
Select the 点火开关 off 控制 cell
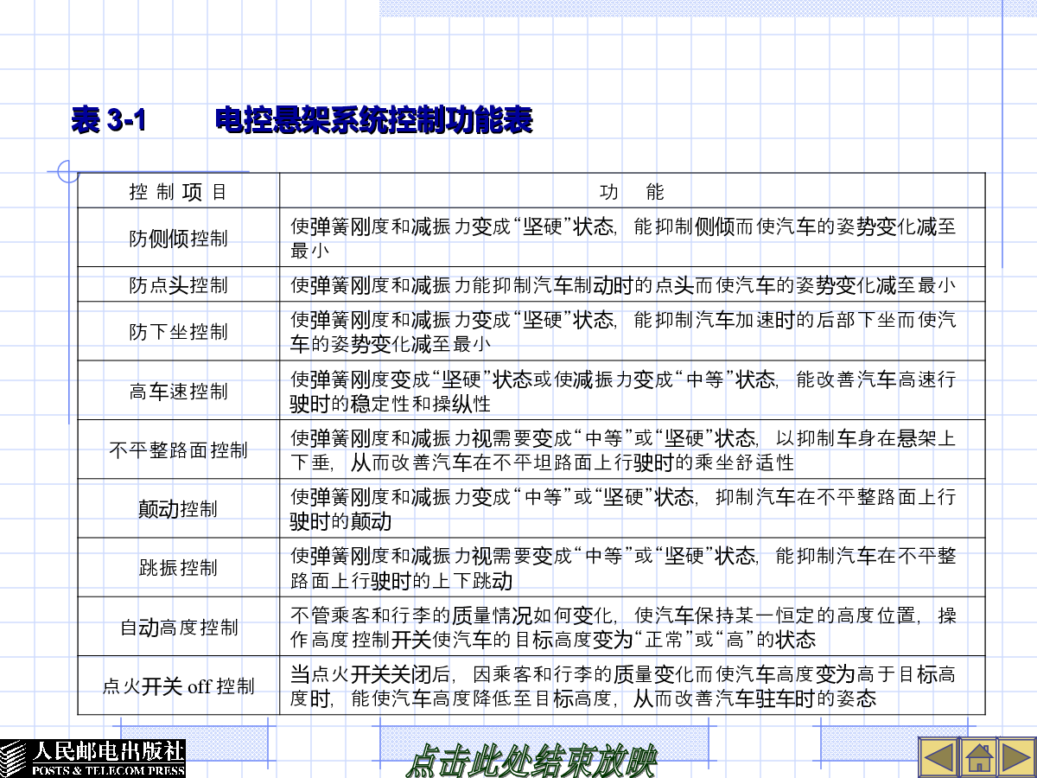click(178, 686)
